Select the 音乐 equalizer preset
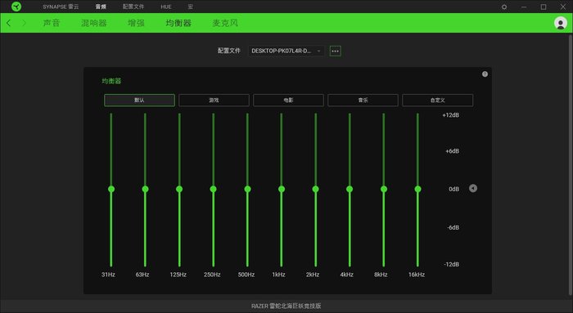This screenshot has height=313, width=573. [x=363, y=101]
